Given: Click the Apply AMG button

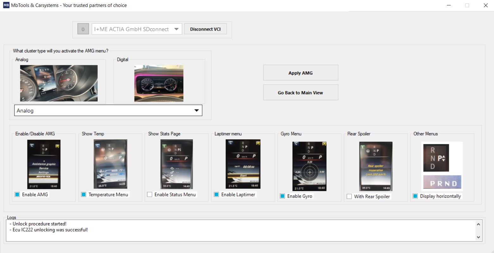Looking at the screenshot, I should (x=300, y=73).
